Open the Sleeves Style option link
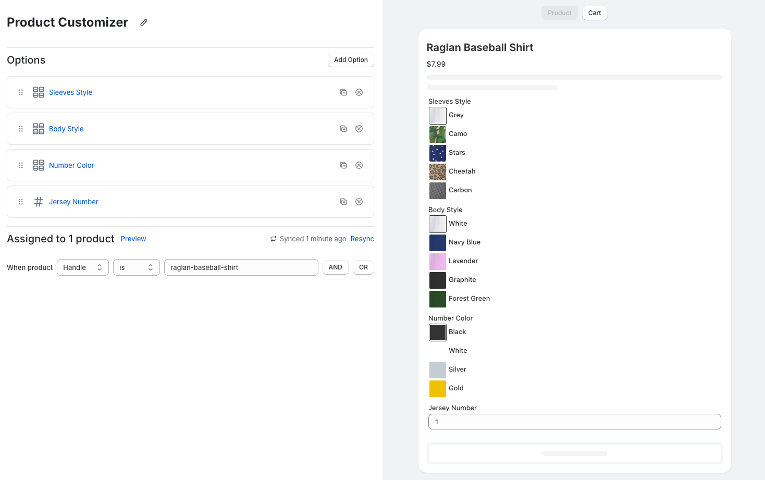Image resolution: width=765 pixels, height=480 pixels. 70,92
